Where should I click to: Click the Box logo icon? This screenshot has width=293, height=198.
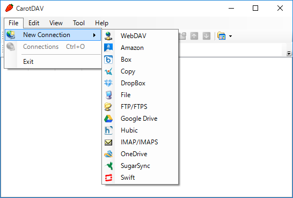coord(108,60)
